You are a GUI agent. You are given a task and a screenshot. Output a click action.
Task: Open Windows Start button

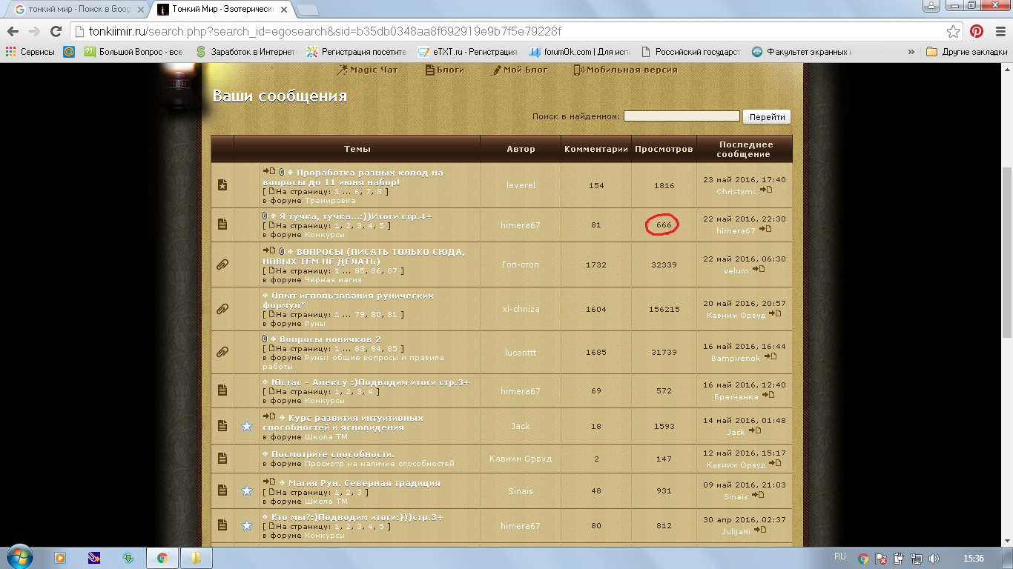click(x=17, y=557)
